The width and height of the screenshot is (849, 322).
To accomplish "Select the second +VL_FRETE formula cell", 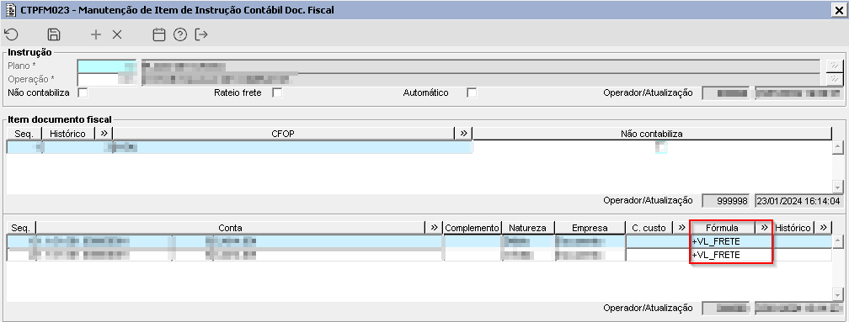I will pos(731,255).
